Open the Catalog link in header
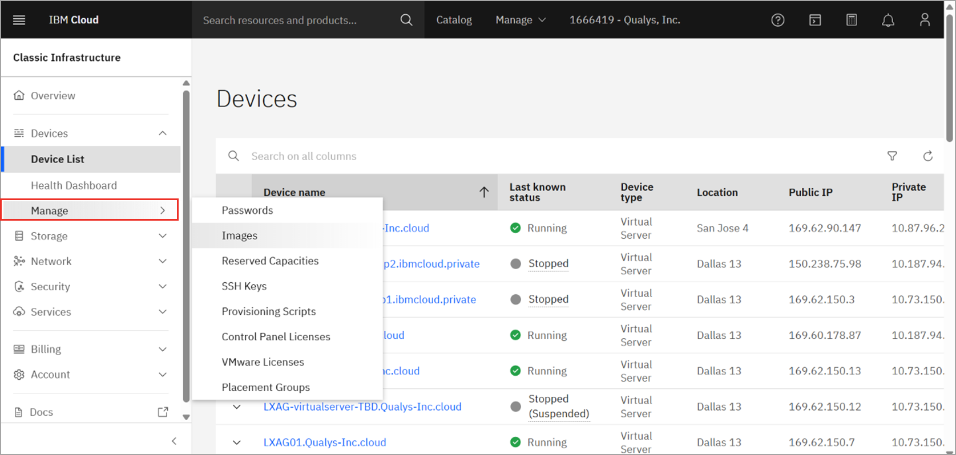The width and height of the screenshot is (956, 455). (454, 20)
